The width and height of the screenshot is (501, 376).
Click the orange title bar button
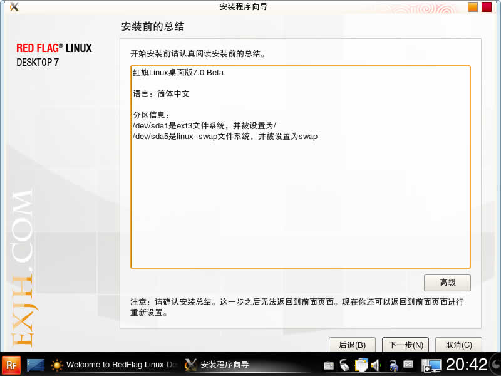click(x=473, y=7)
